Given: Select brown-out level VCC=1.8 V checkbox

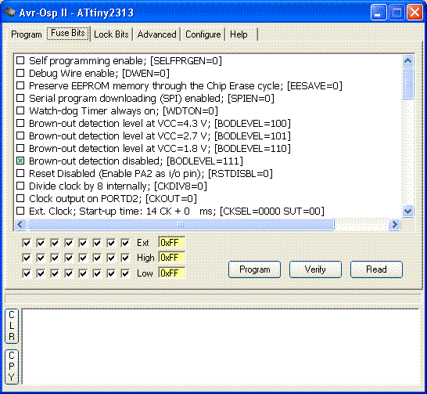Looking at the screenshot, I should tap(20, 148).
